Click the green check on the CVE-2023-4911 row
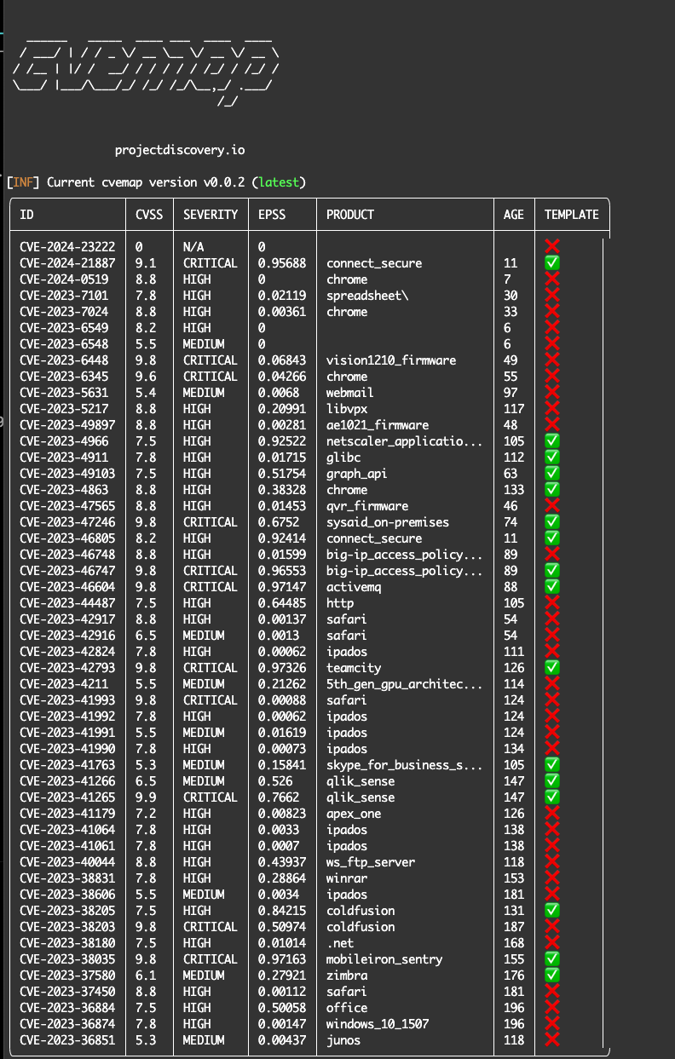 (552, 458)
